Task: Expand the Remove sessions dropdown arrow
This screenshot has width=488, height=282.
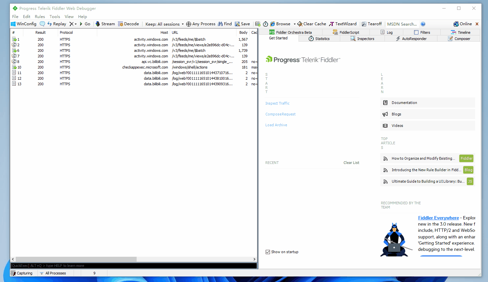Action: click(76, 24)
